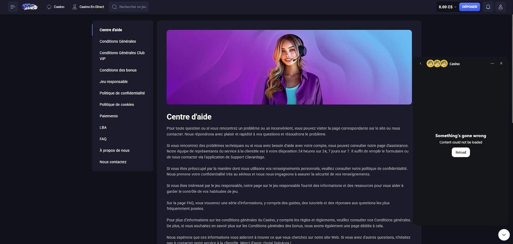Click the Centre d'aide heading
The width and height of the screenshot is (513, 244).
(x=189, y=116)
